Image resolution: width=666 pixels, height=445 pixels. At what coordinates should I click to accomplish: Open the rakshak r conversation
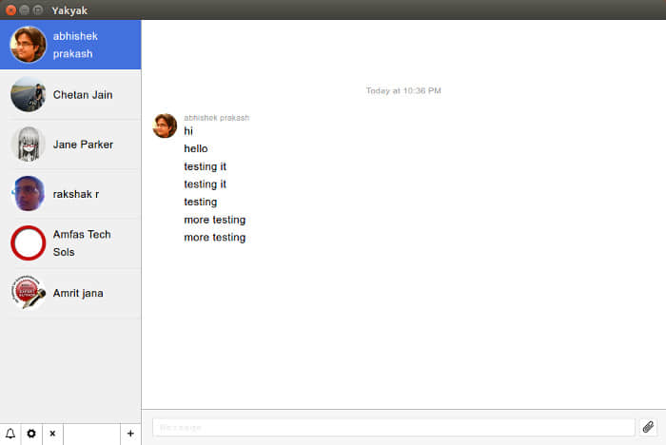click(x=70, y=194)
